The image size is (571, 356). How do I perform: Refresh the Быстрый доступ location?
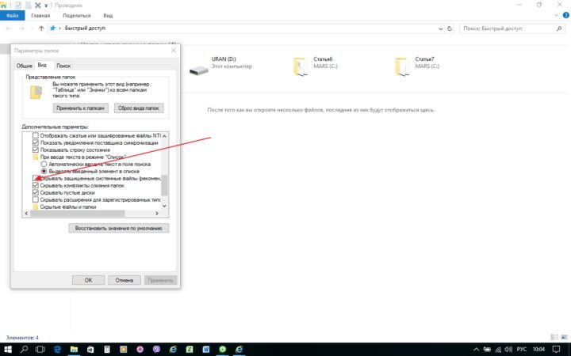pos(450,28)
